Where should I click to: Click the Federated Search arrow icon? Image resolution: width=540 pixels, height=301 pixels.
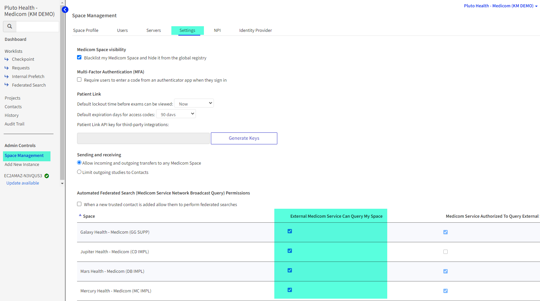[6, 85]
